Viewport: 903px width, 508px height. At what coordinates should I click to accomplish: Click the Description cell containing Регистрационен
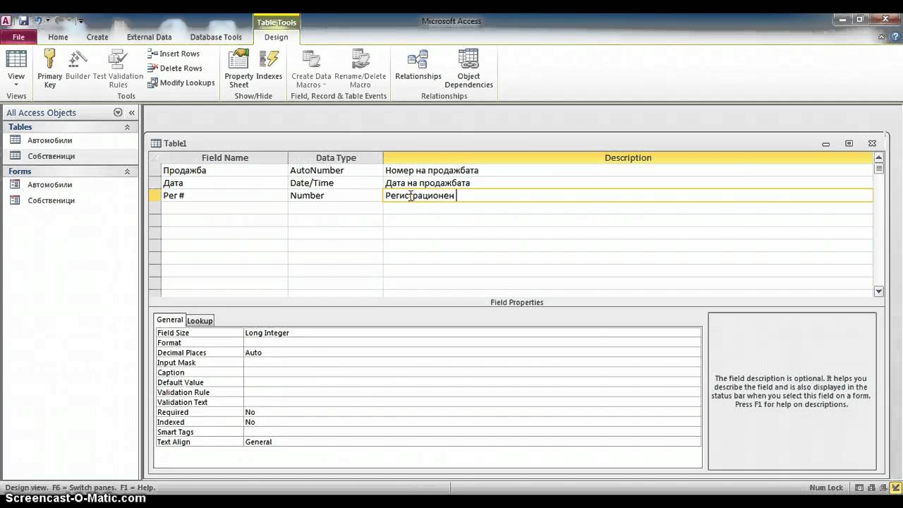pos(628,195)
